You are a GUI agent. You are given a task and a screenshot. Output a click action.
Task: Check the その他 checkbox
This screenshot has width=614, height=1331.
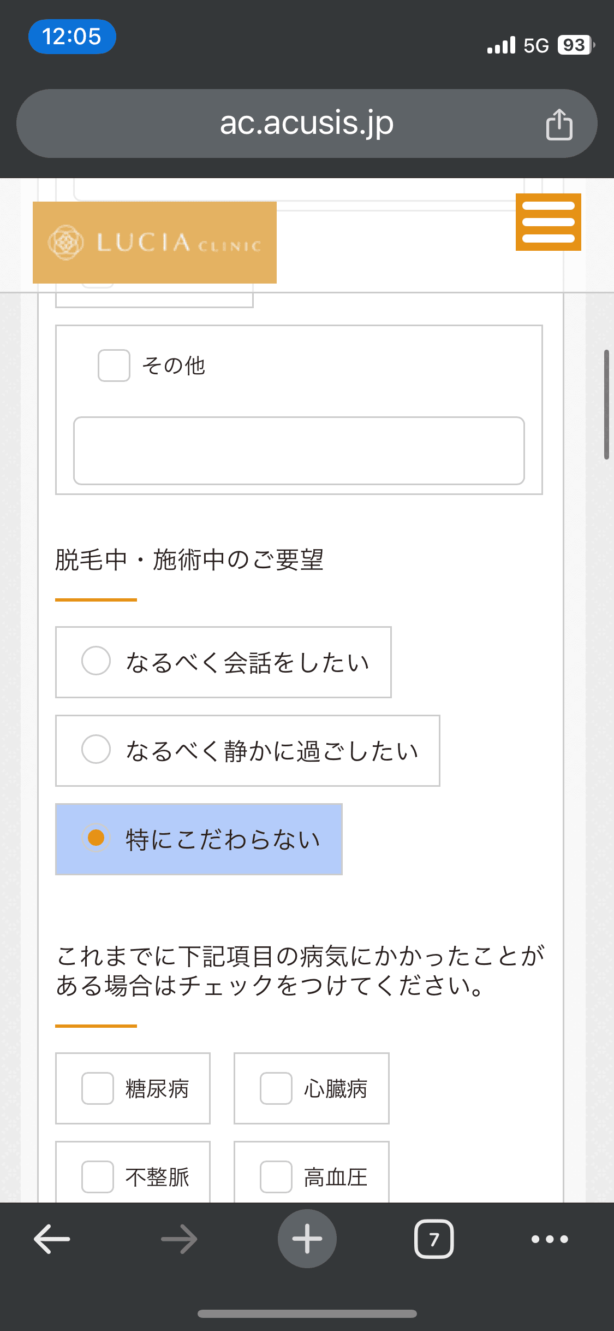[114, 366]
